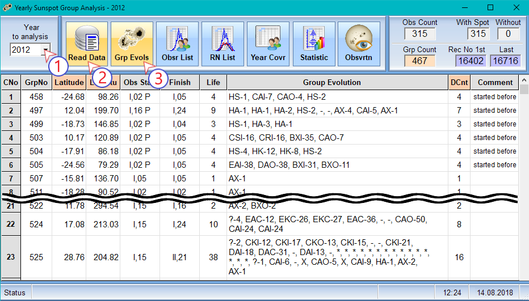This screenshot has width=529, height=301.
Task: Open the Statistic bar chart button
Action: [x=314, y=44]
